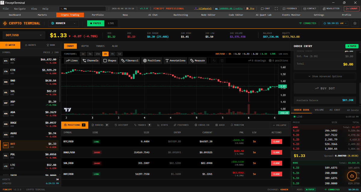Open the File menu
This screenshot has width=361, height=192.
coord(6,9)
